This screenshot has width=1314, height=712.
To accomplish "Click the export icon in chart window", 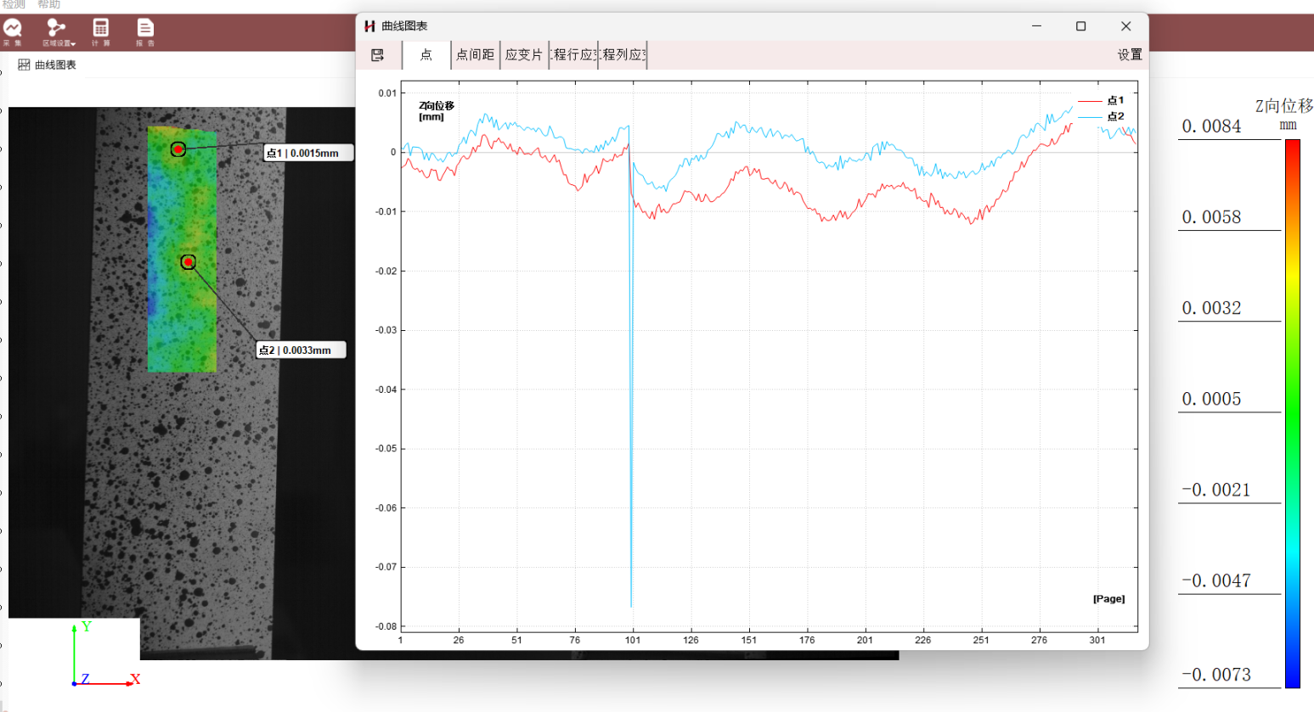I will pos(378,55).
